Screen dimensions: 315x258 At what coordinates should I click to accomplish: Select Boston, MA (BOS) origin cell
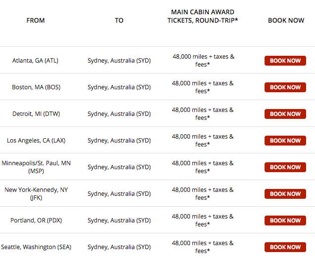(x=36, y=87)
